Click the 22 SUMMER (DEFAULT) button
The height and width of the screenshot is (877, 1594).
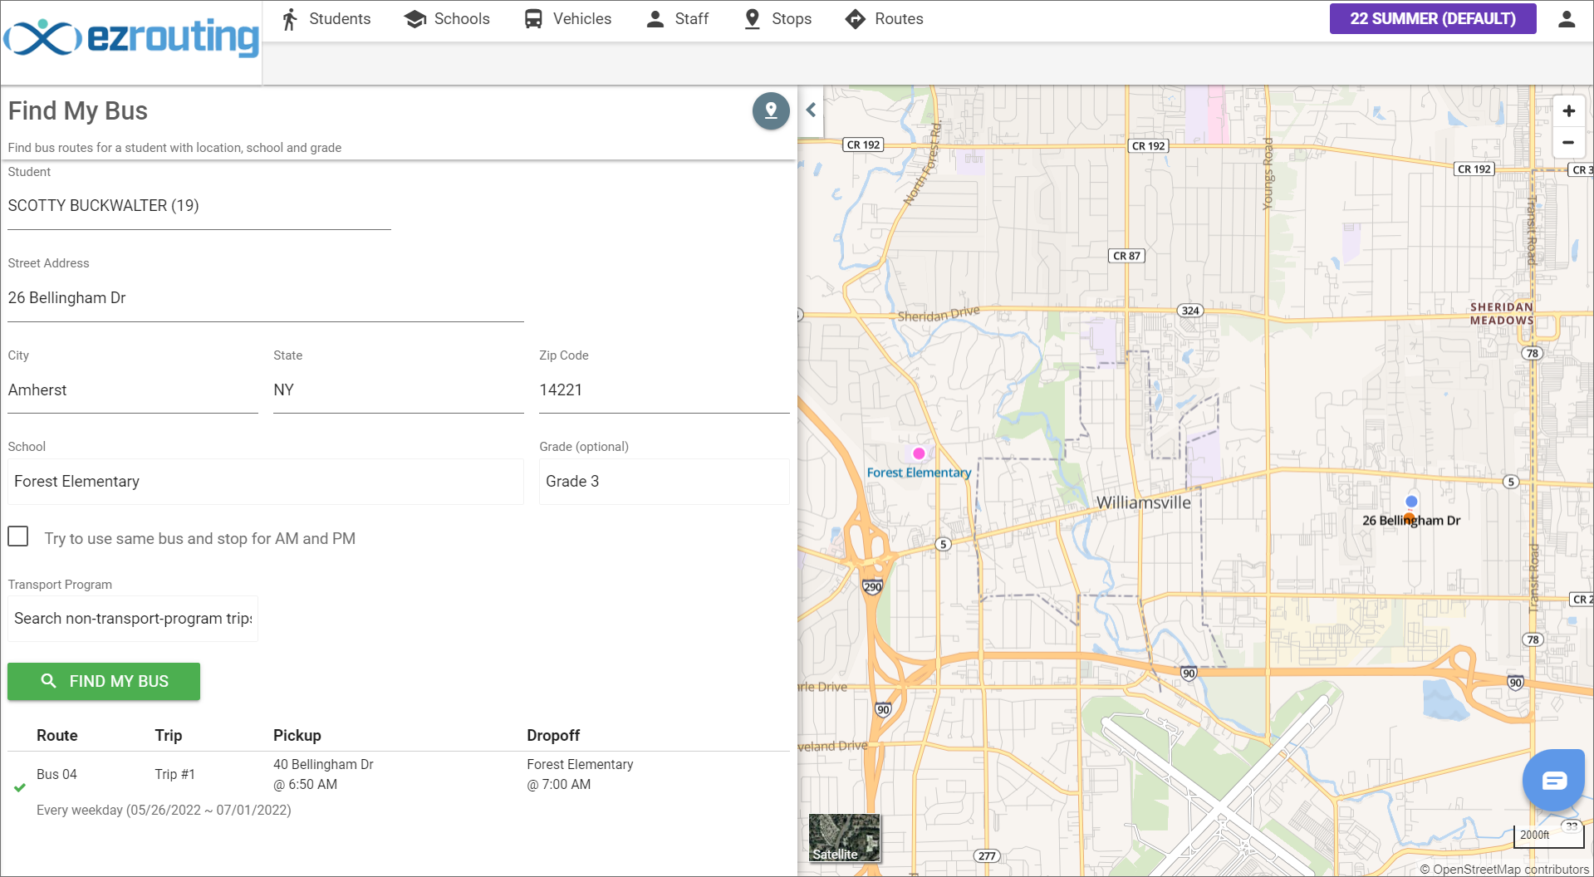tap(1433, 18)
